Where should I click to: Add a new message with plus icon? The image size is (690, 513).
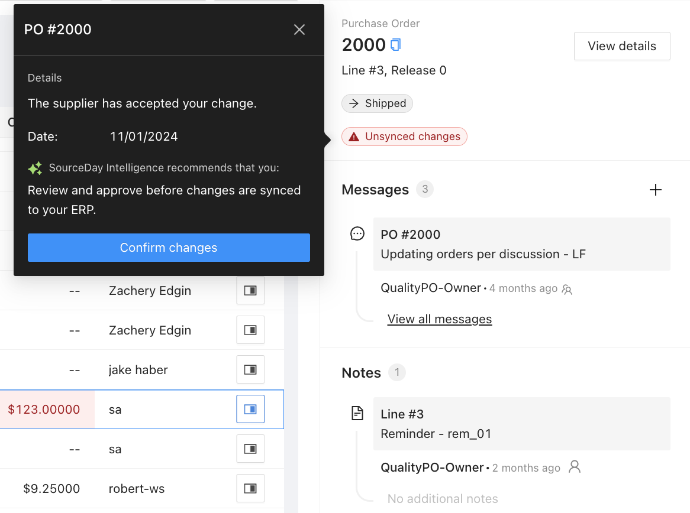[x=655, y=190]
